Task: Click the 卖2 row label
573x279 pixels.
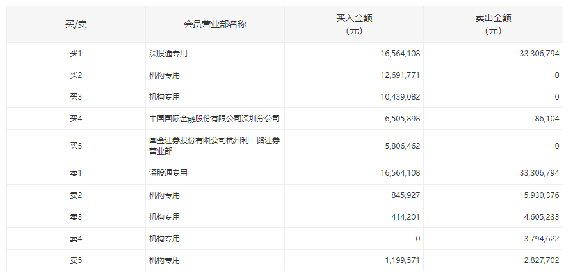Action: point(76,195)
